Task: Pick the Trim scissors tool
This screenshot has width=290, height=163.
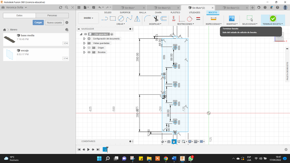Action: [156, 19]
